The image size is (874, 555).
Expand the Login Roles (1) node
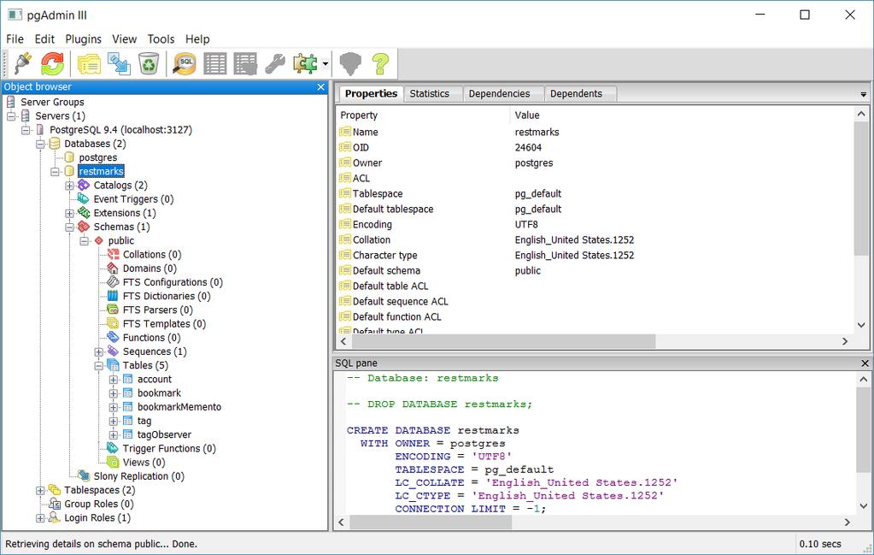point(40,518)
